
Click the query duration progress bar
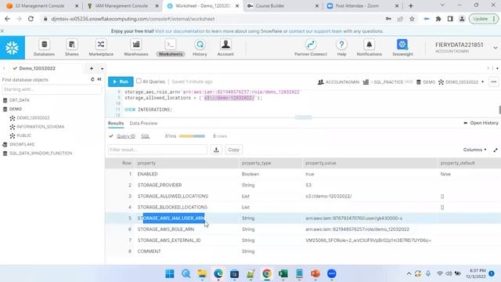coord(192,136)
